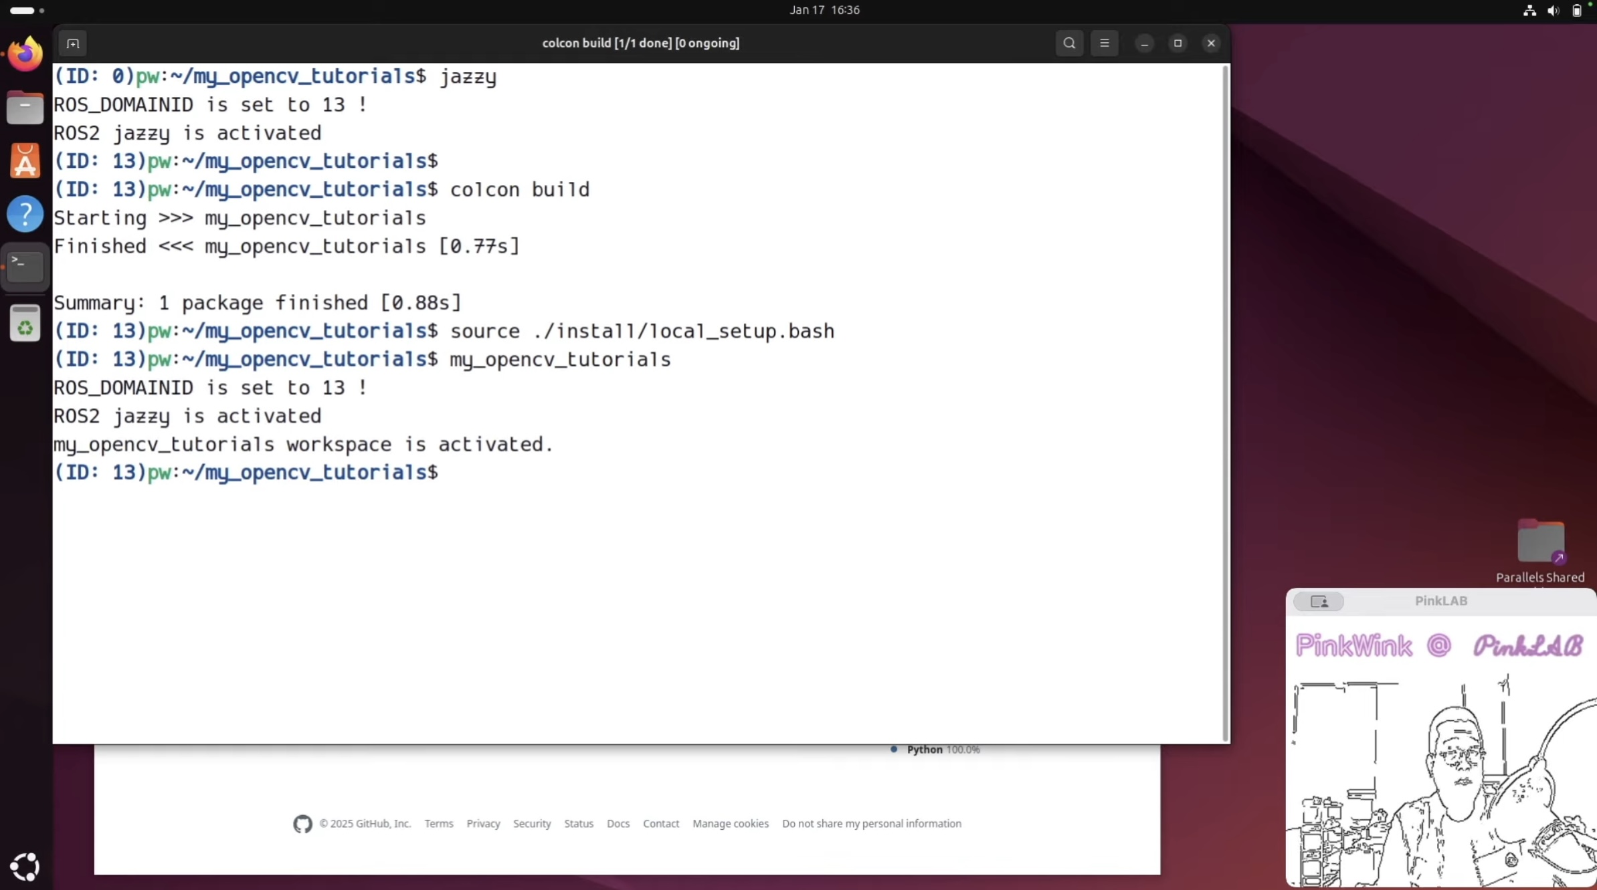Click the GitHub Security footer link

pos(532,824)
